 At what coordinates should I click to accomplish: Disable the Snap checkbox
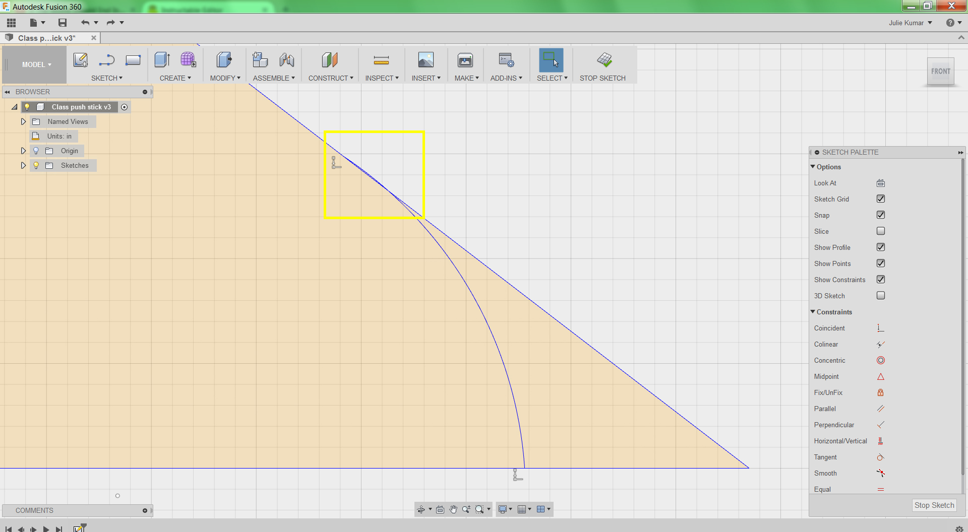coord(881,215)
